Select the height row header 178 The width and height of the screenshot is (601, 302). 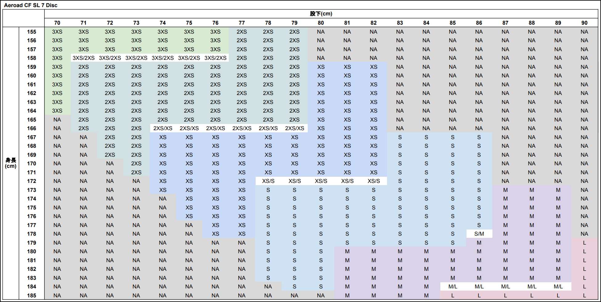click(31, 234)
